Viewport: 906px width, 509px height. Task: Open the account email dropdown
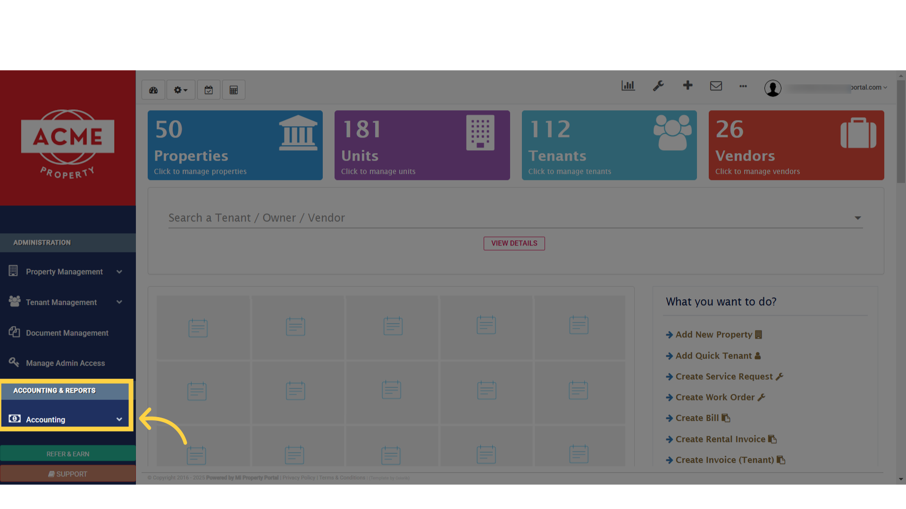[838, 88]
